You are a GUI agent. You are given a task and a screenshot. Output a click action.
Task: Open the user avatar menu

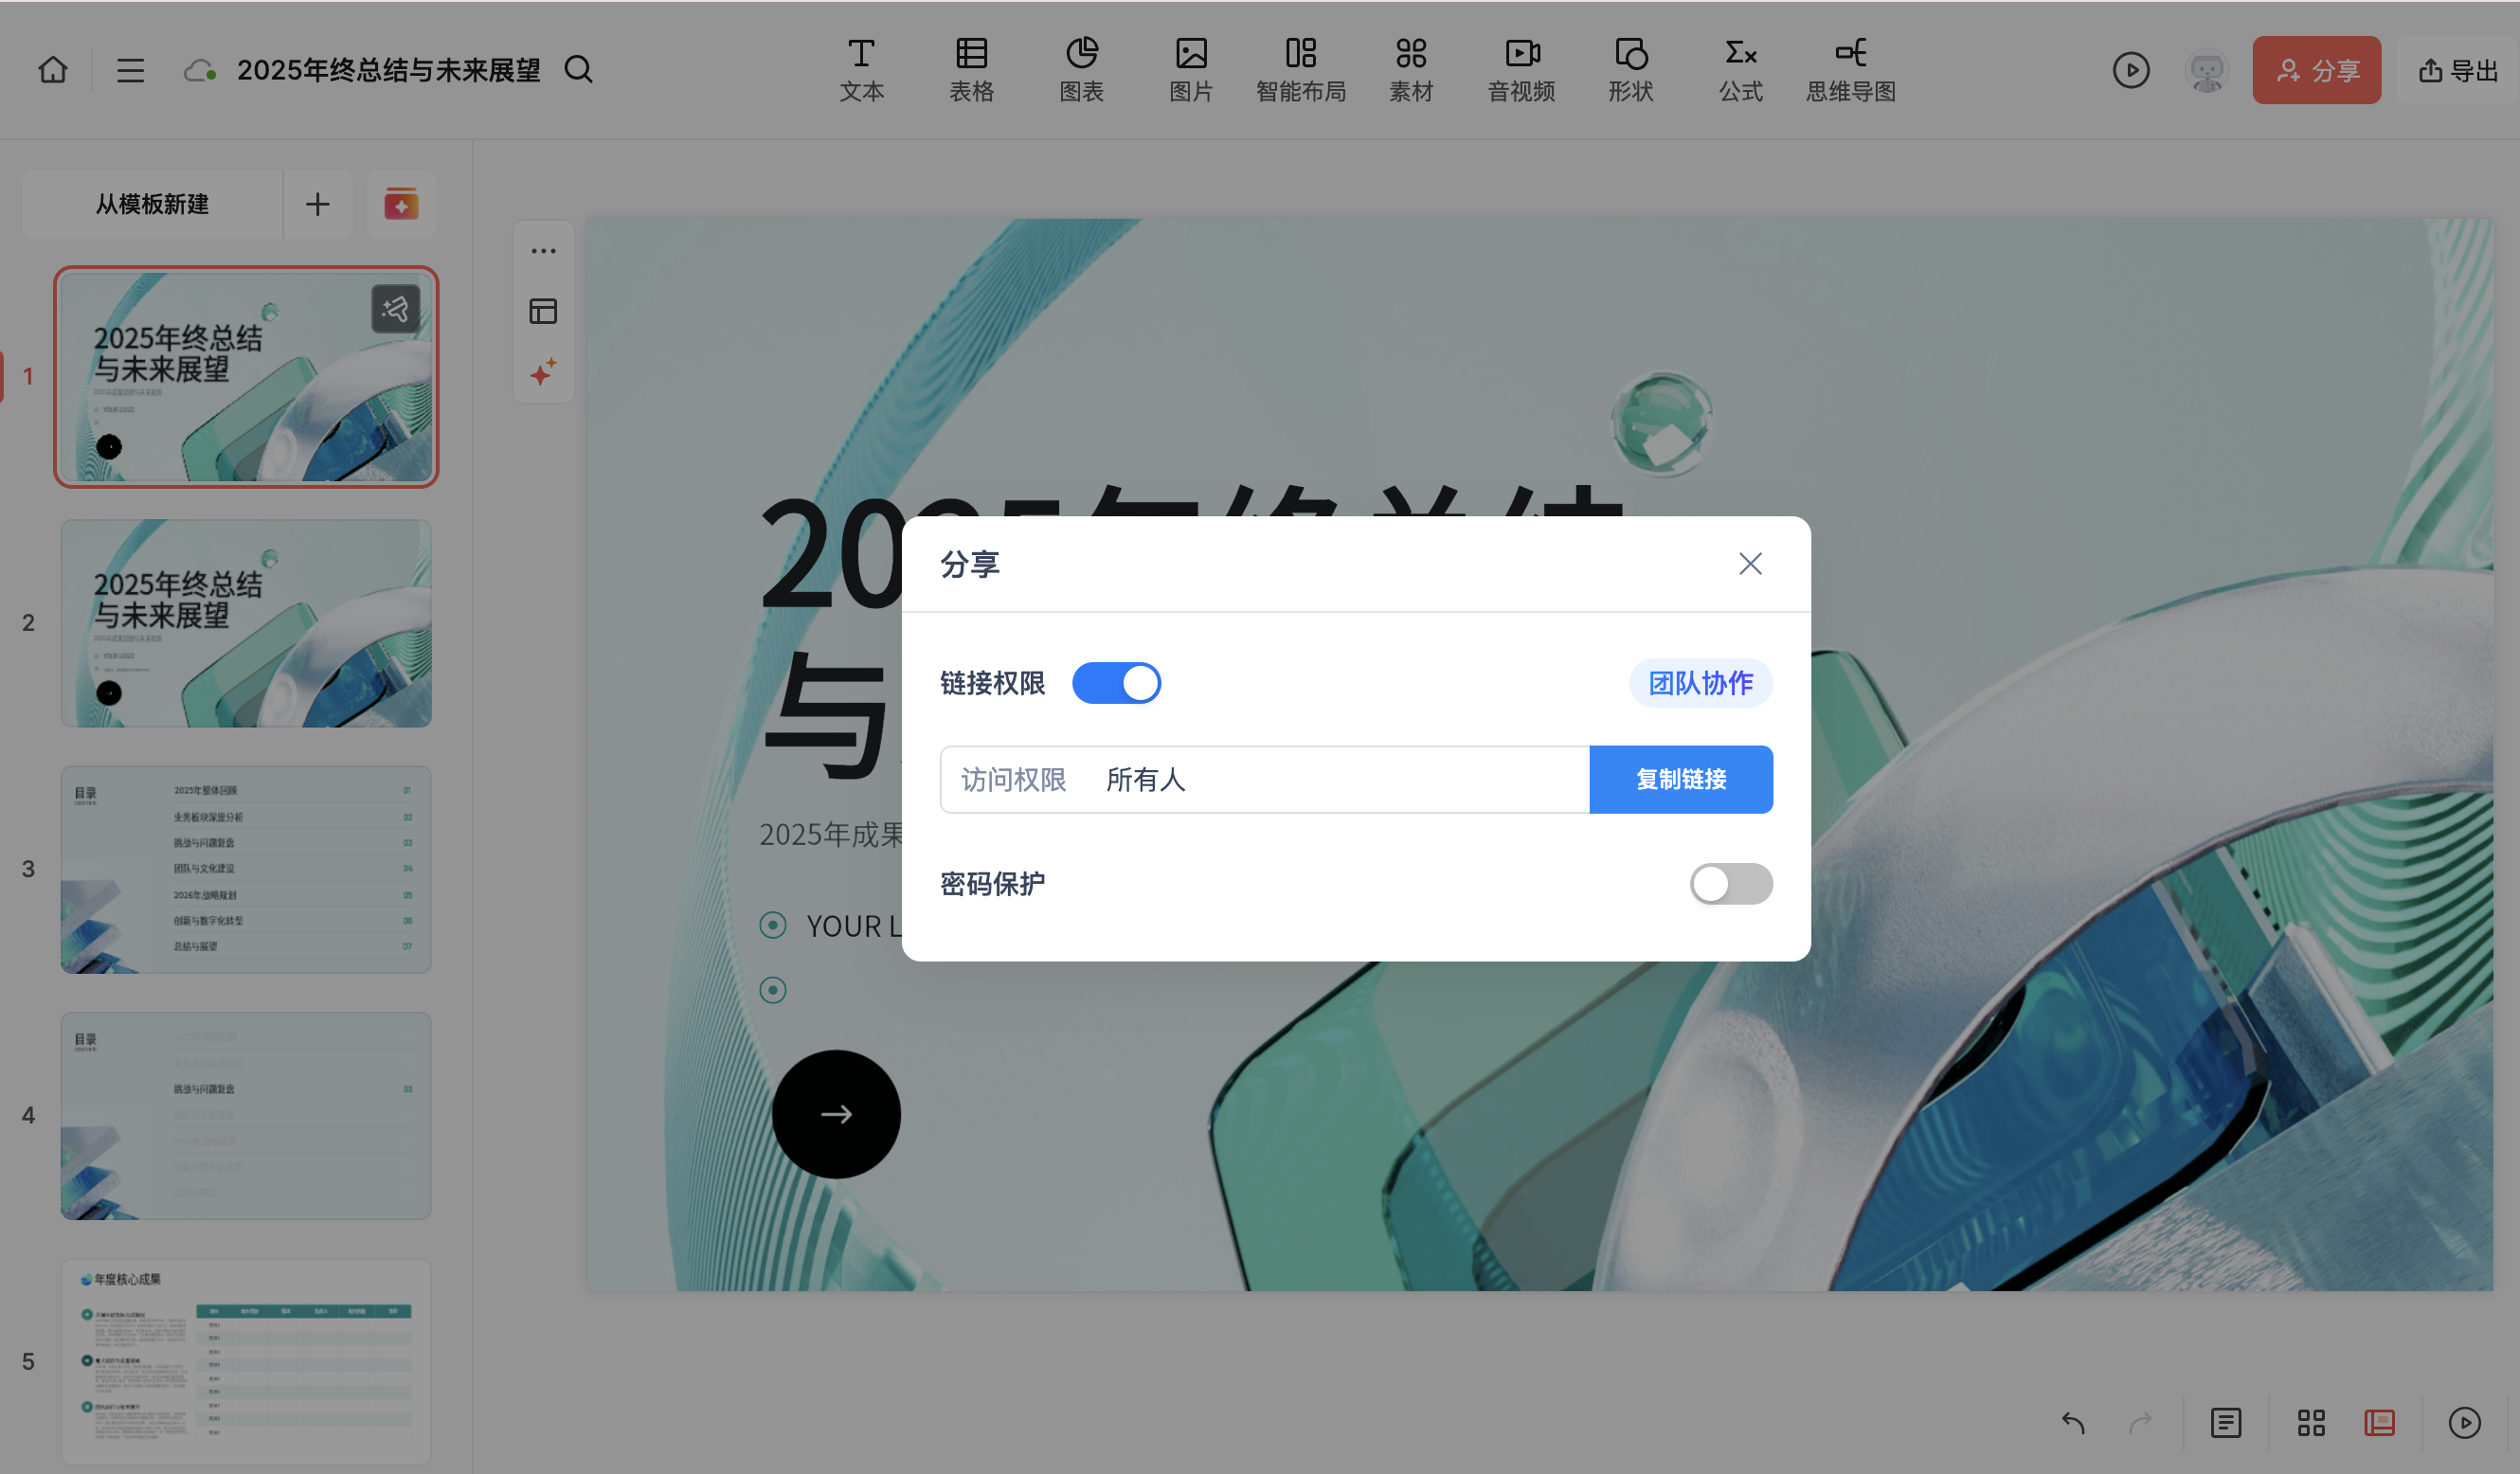[x=2207, y=70]
